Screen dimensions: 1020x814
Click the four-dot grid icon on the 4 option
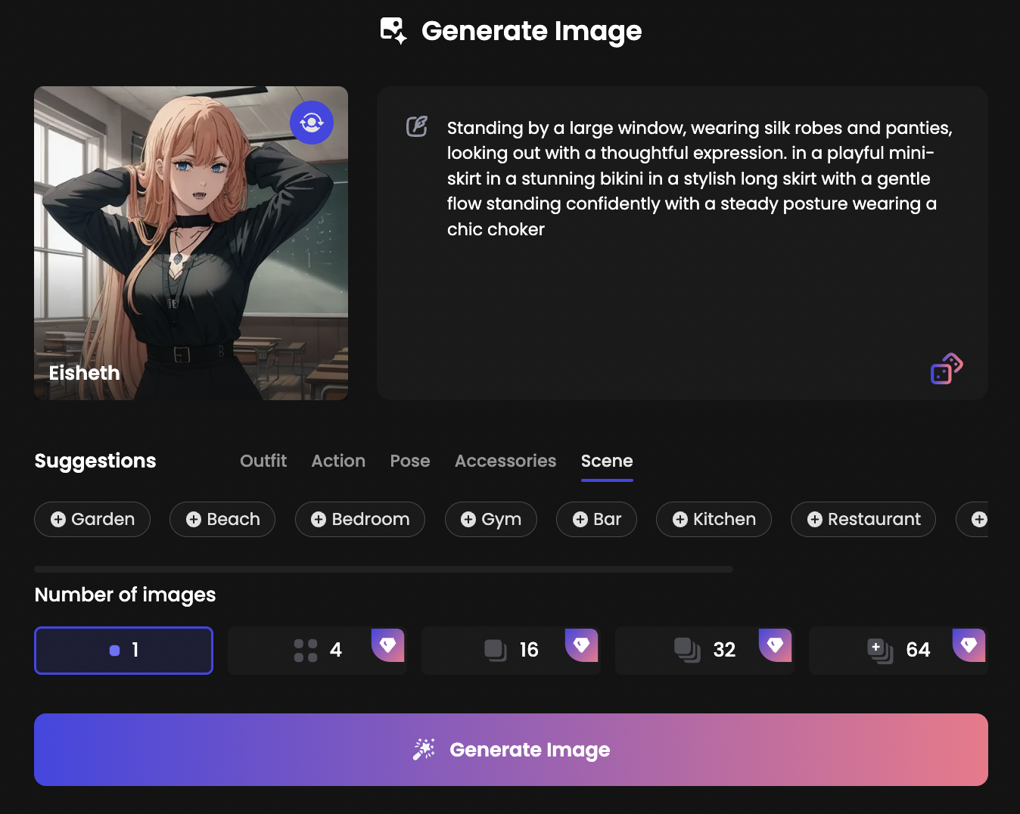coord(306,649)
